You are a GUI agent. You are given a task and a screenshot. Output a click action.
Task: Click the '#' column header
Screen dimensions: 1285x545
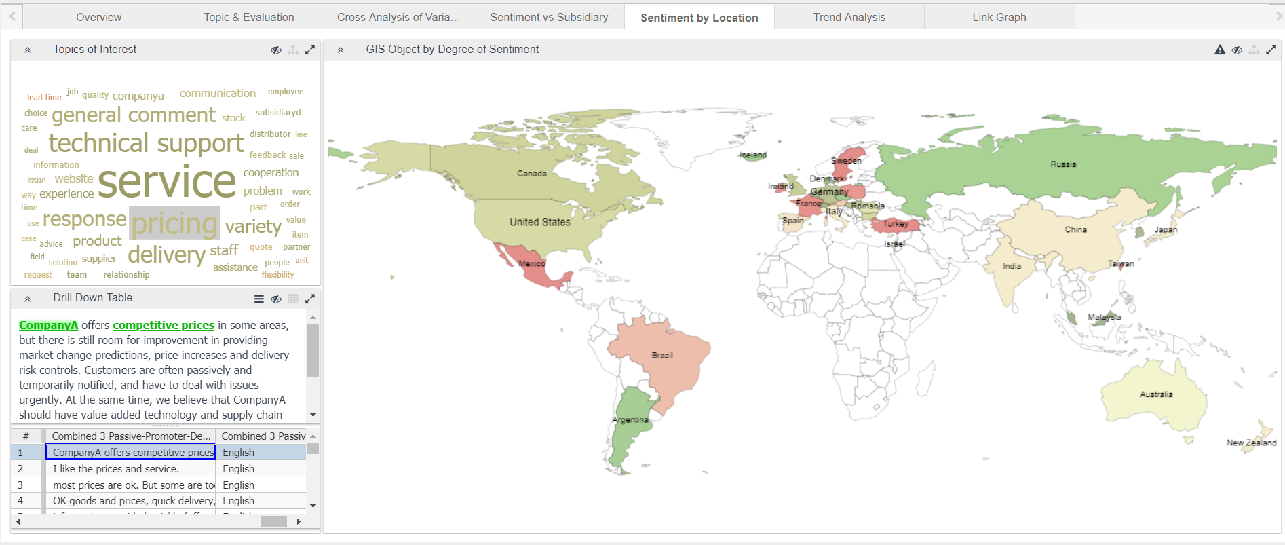[26, 436]
